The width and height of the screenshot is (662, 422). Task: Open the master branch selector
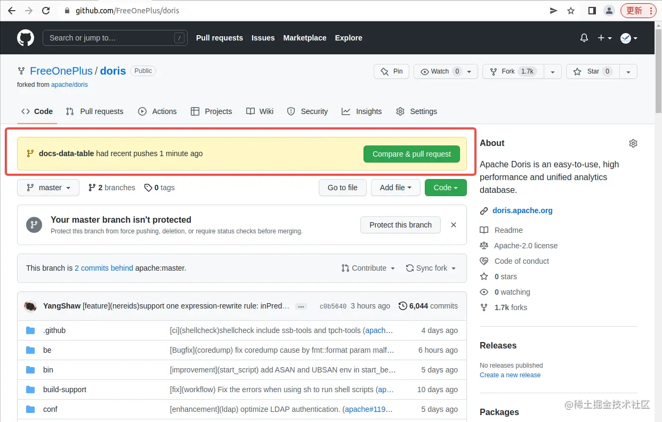48,188
